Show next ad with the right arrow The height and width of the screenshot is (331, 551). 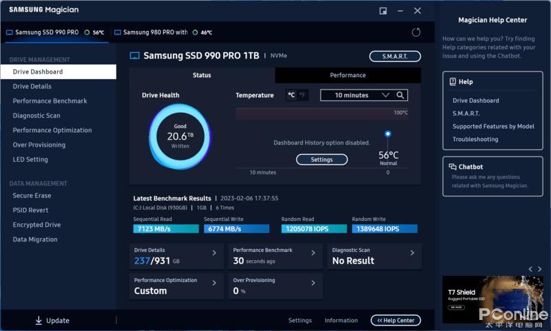tap(540, 269)
